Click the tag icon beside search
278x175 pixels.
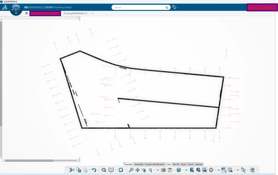click(174, 7)
